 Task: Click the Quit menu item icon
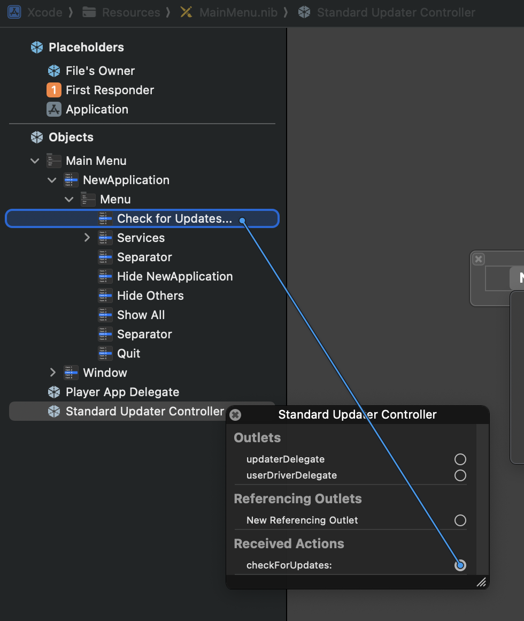coord(105,353)
